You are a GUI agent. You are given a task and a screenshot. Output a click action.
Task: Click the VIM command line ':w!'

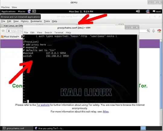pyautogui.click(x=26, y=101)
